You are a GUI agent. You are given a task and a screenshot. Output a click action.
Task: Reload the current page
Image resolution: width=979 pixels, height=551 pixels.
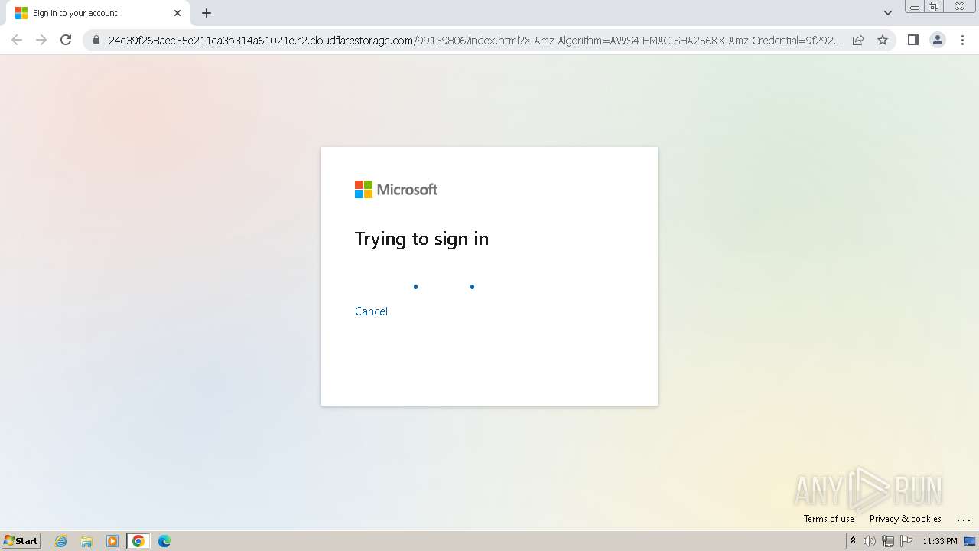[x=66, y=40]
